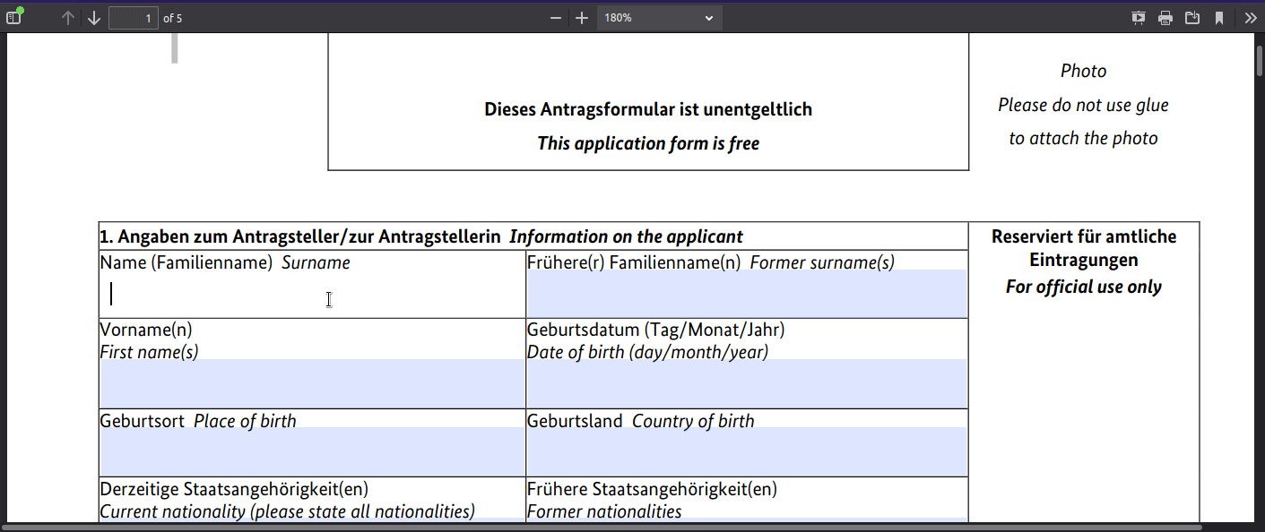1265x532 pixels.
Task: Print the PDF document
Action: pyautogui.click(x=1165, y=18)
